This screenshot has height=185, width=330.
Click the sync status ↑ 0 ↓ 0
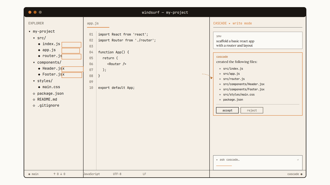point(59,174)
